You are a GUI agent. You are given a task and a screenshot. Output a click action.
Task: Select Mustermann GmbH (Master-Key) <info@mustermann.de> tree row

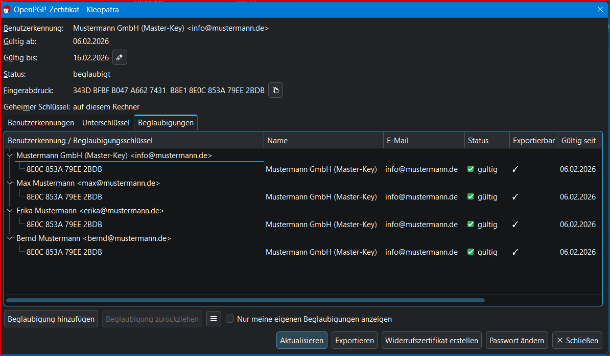pyautogui.click(x=114, y=155)
